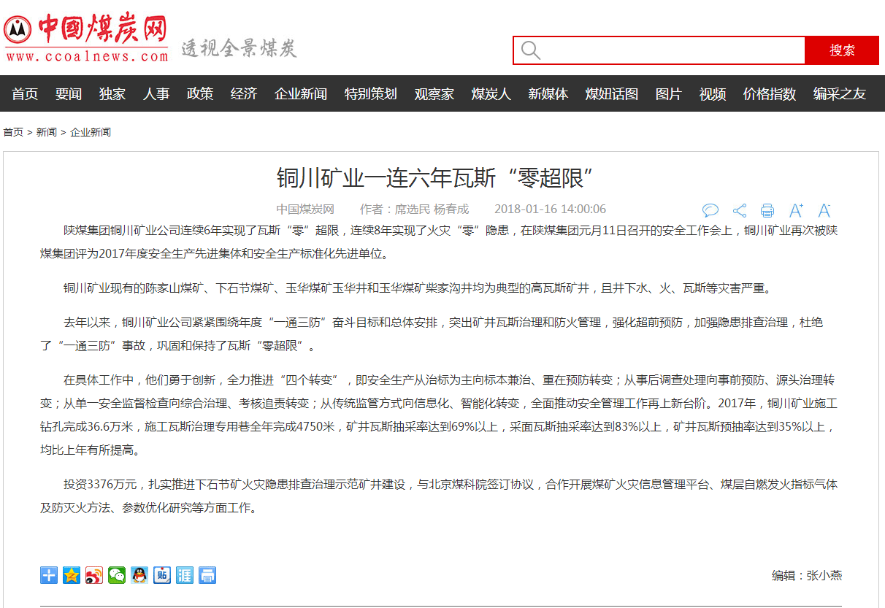Select 企业新闻 in the top navigation bar
Image resolution: width=885 pixels, height=608 pixels.
pyautogui.click(x=301, y=94)
